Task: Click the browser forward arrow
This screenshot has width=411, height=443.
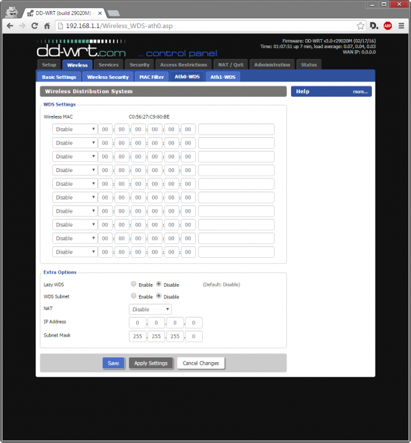Action: (24, 25)
